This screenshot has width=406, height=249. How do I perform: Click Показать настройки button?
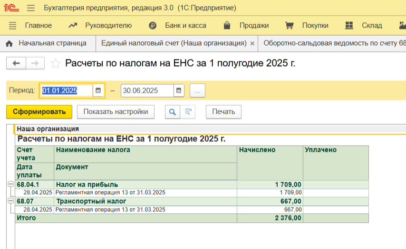pos(116,112)
